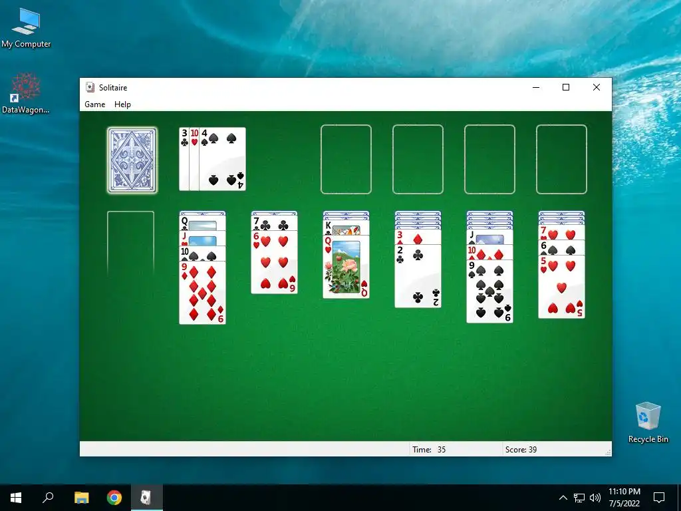Select the 4 of spades in waste pile
The width and height of the screenshot is (681, 511).
tap(222, 159)
